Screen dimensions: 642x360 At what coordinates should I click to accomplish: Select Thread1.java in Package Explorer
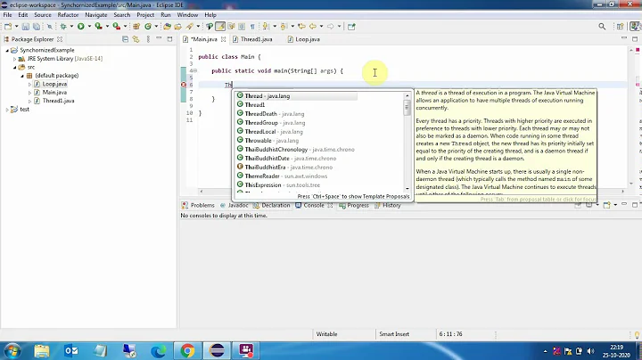tap(58, 101)
